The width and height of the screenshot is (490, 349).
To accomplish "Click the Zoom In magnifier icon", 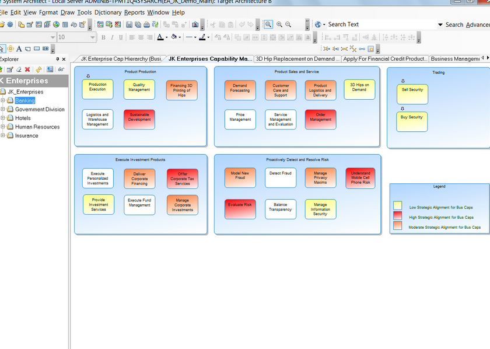I will coord(279,25).
